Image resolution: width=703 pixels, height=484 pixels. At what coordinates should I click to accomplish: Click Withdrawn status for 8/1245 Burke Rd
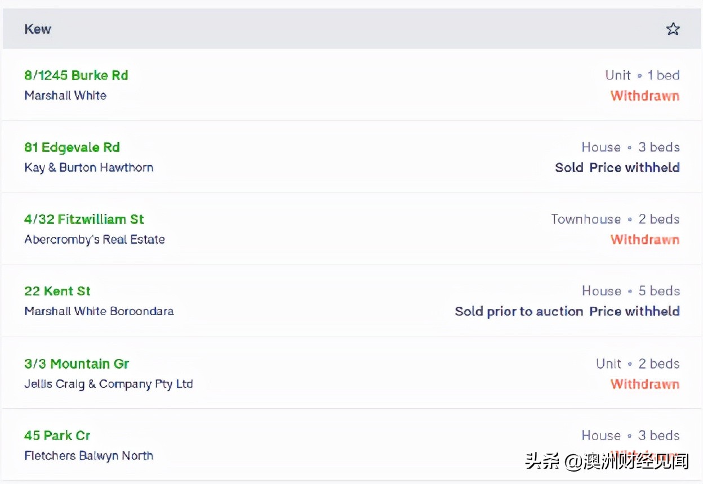(x=645, y=96)
